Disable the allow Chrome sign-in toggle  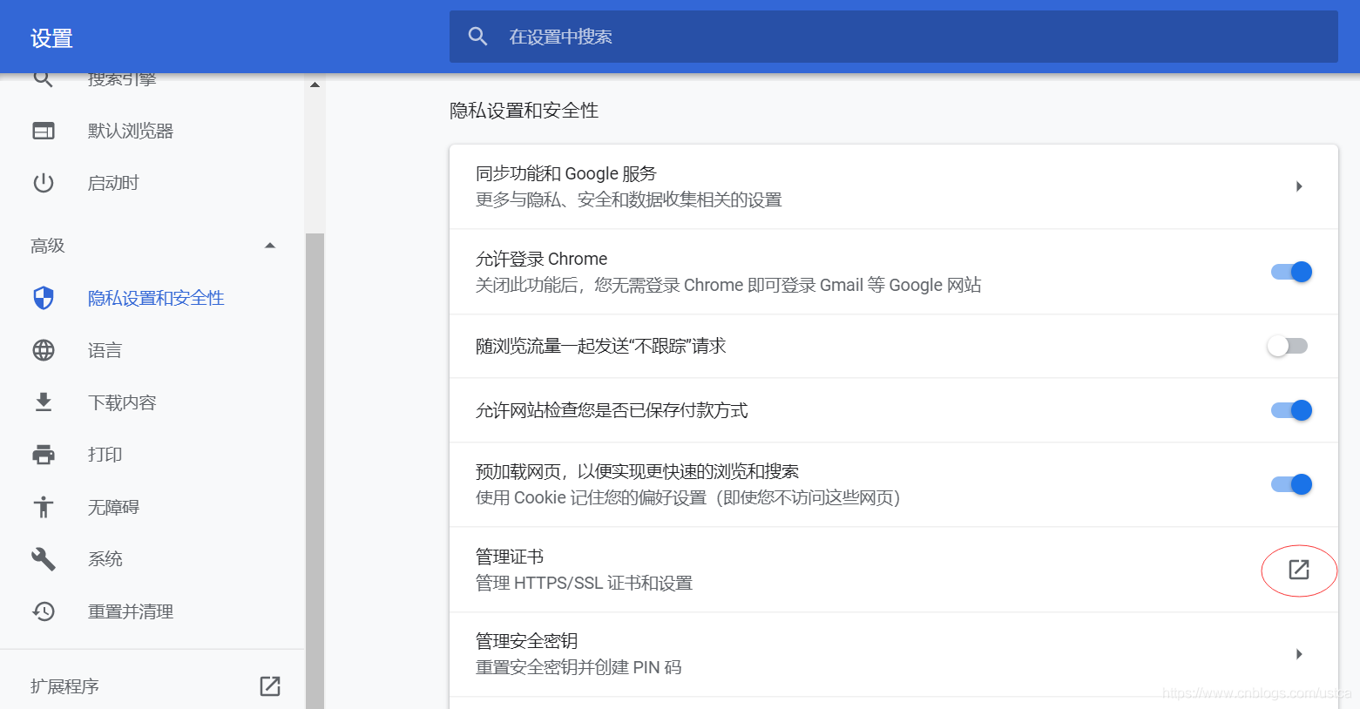(1291, 272)
